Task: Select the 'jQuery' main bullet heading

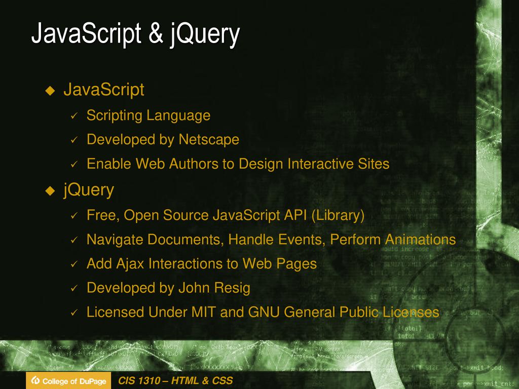Action: tap(89, 190)
